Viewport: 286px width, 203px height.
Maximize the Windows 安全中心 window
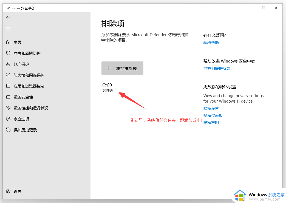(x=264, y=8)
